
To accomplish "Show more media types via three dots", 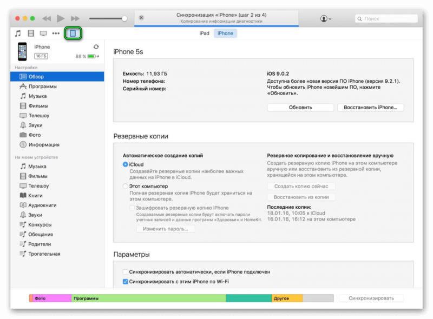I will [56, 34].
